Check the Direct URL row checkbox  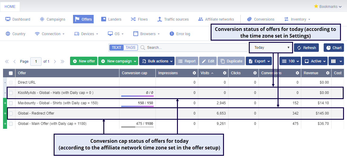tap(11, 82)
